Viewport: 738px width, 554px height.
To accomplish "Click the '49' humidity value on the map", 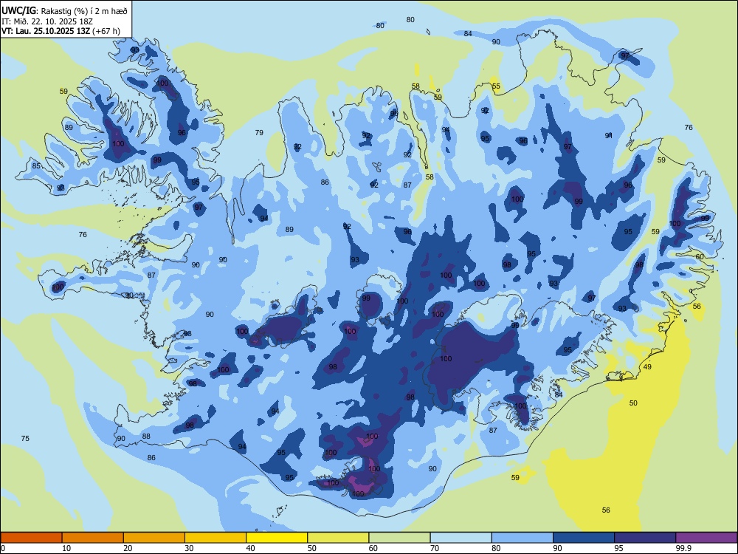I will tap(647, 366).
